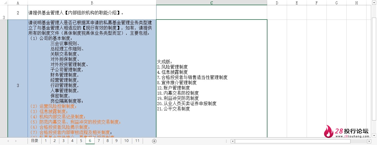Switch to sheet tab 11

[137, 141]
